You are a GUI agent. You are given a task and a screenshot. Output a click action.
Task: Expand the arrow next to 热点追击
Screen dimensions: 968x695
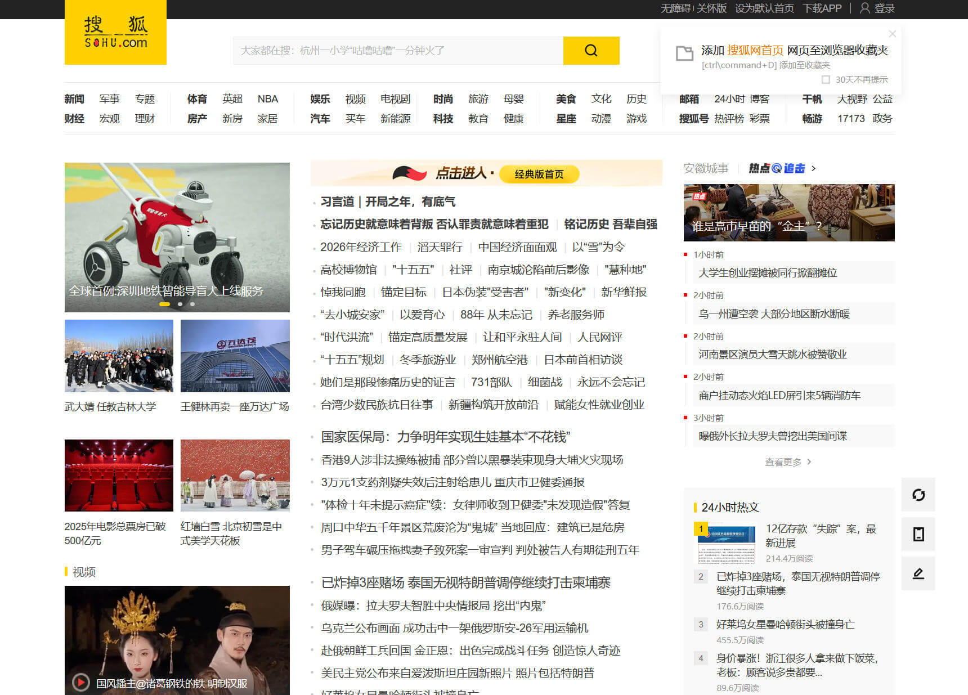point(814,168)
